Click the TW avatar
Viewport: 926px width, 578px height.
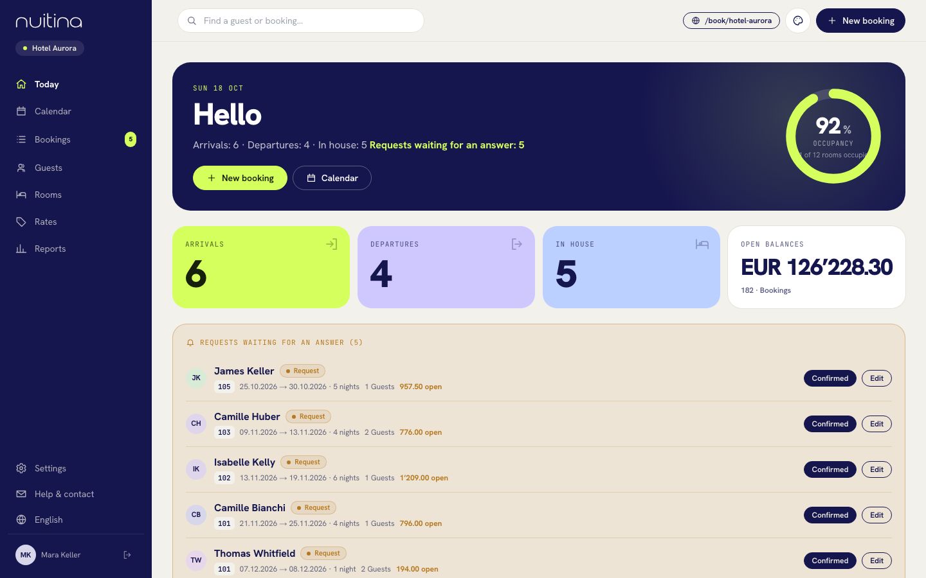(196, 561)
